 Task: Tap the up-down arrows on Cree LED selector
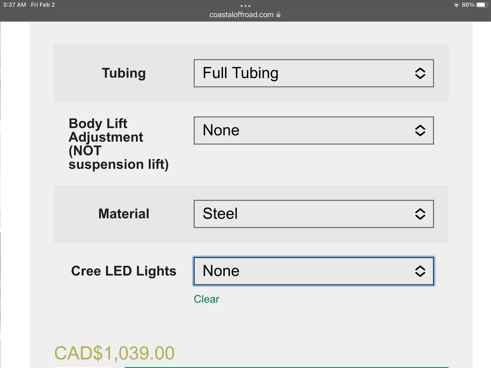tap(420, 271)
